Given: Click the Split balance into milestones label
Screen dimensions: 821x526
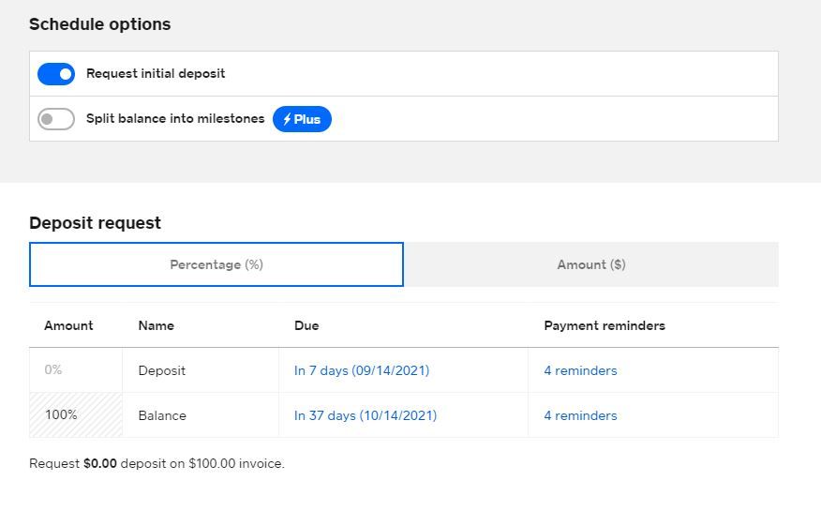Looking at the screenshot, I should point(175,119).
